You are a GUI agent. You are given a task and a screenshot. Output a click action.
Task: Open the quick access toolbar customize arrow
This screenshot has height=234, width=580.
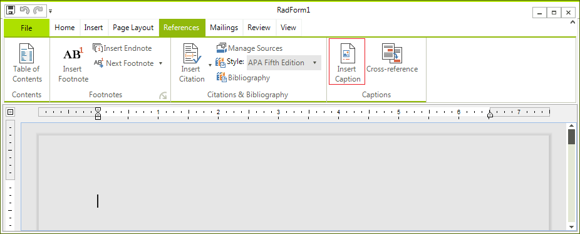[50, 11]
